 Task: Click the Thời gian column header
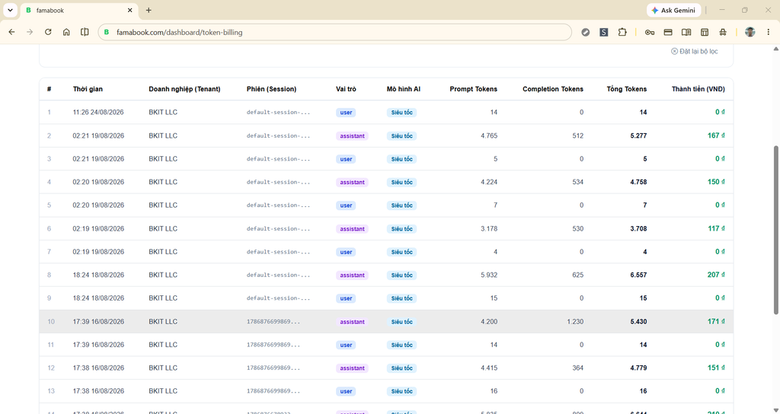(88, 89)
